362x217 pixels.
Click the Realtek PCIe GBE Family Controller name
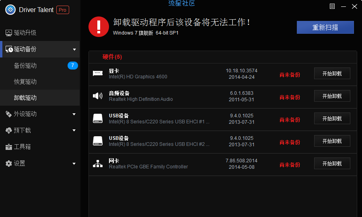click(148, 167)
